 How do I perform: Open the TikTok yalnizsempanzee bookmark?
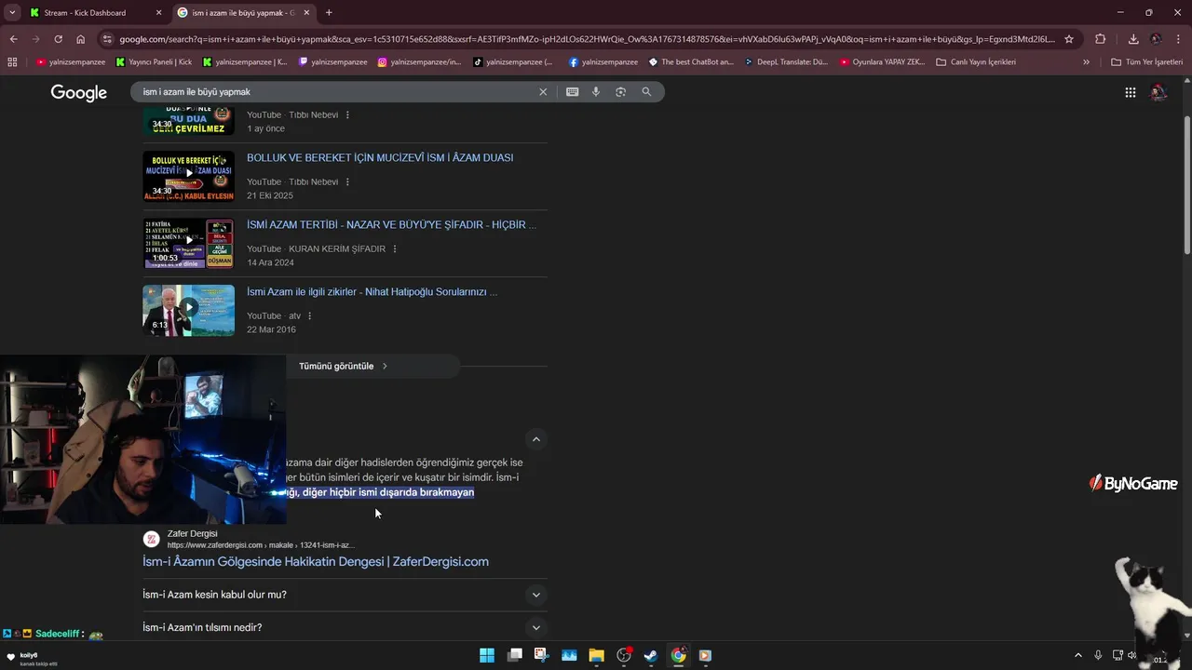(x=512, y=62)
